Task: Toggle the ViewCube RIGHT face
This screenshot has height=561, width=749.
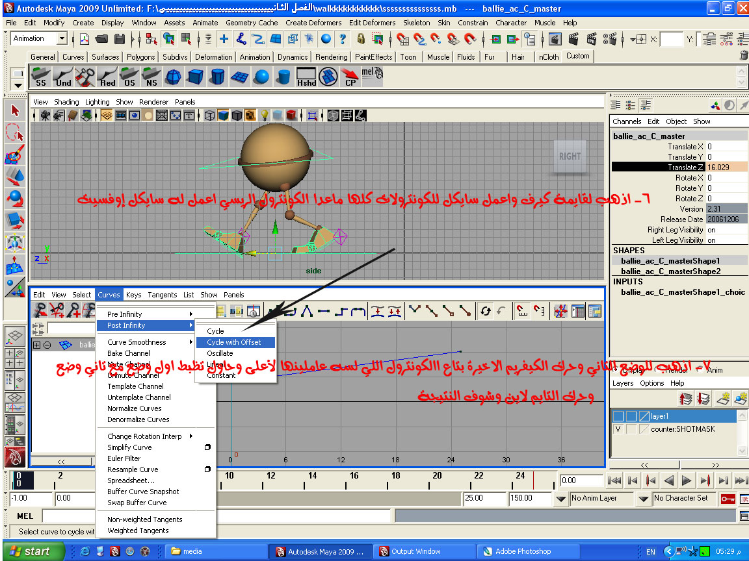Action: tap(570, 156)
